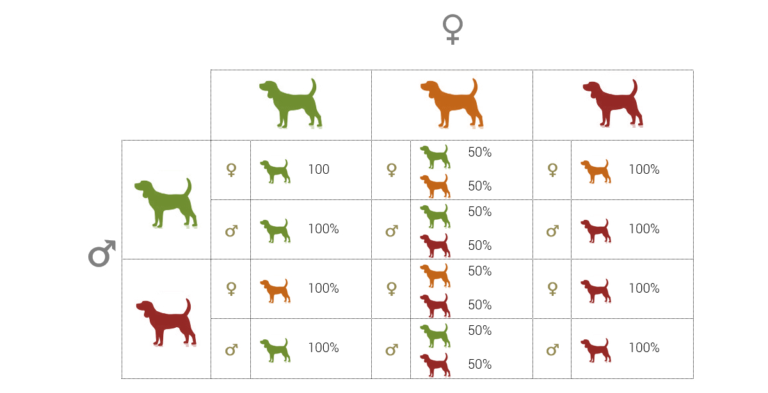Pick green son of red father, green mother
The height and width of the screenshot is (393, 768).
click(275, 350)
